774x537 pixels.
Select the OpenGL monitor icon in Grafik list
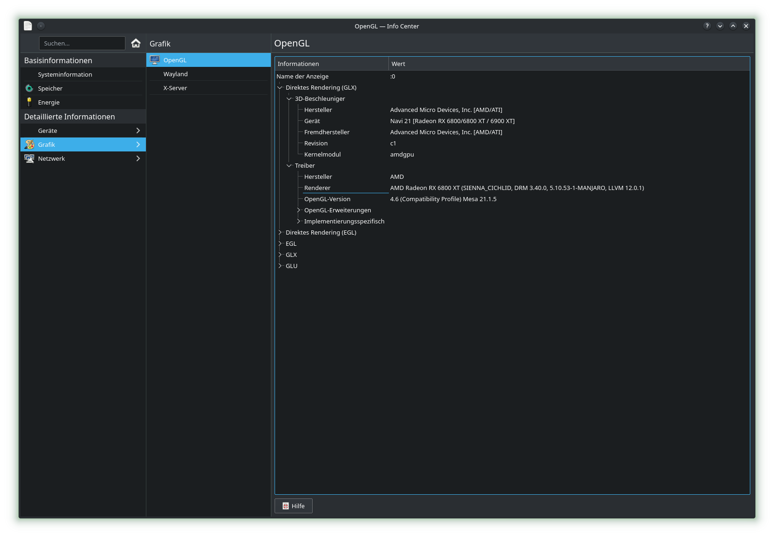click(x=155, y=59)
